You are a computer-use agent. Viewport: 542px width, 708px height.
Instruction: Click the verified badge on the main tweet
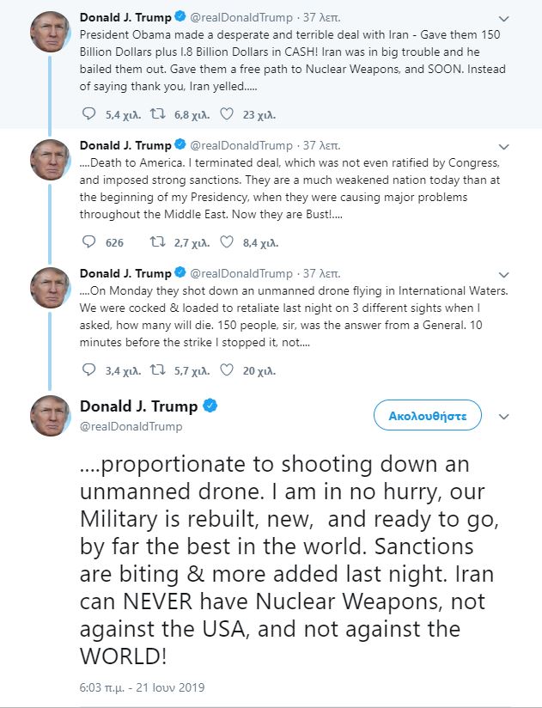pyautogui.click(x=210, y=406)
